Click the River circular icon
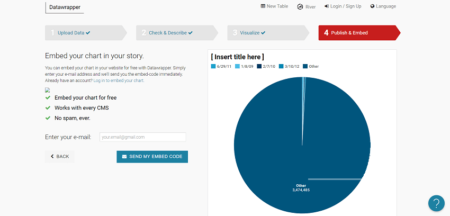The width and height of the screenshot is (450, 216). coord(300,6)
